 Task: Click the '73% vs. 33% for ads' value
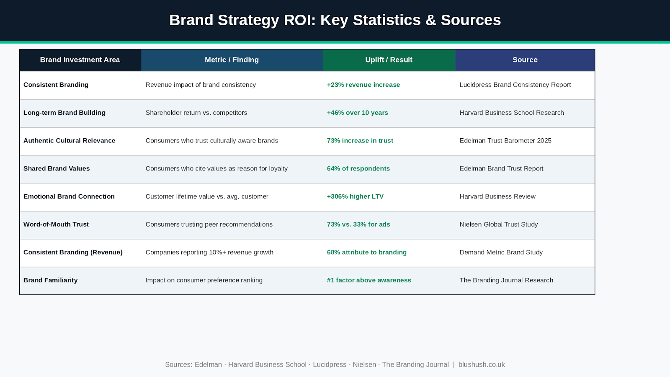(358, 225)
